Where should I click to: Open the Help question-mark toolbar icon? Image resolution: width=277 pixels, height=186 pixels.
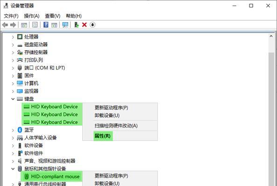click(x=46, y=25)
